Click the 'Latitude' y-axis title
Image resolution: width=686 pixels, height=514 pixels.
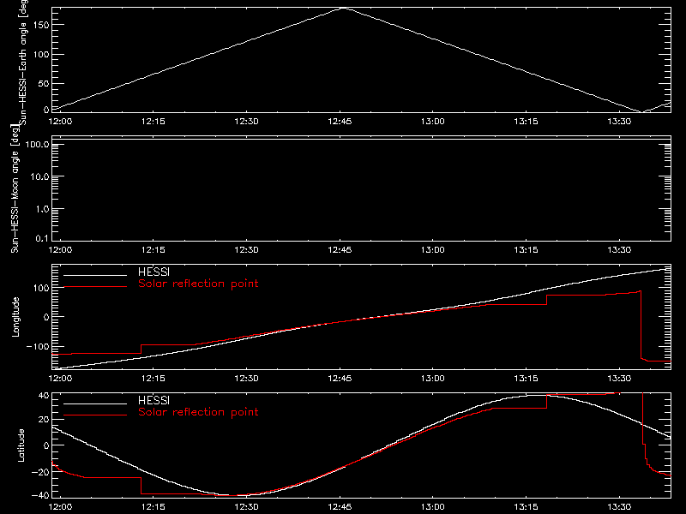pos(21,445)
